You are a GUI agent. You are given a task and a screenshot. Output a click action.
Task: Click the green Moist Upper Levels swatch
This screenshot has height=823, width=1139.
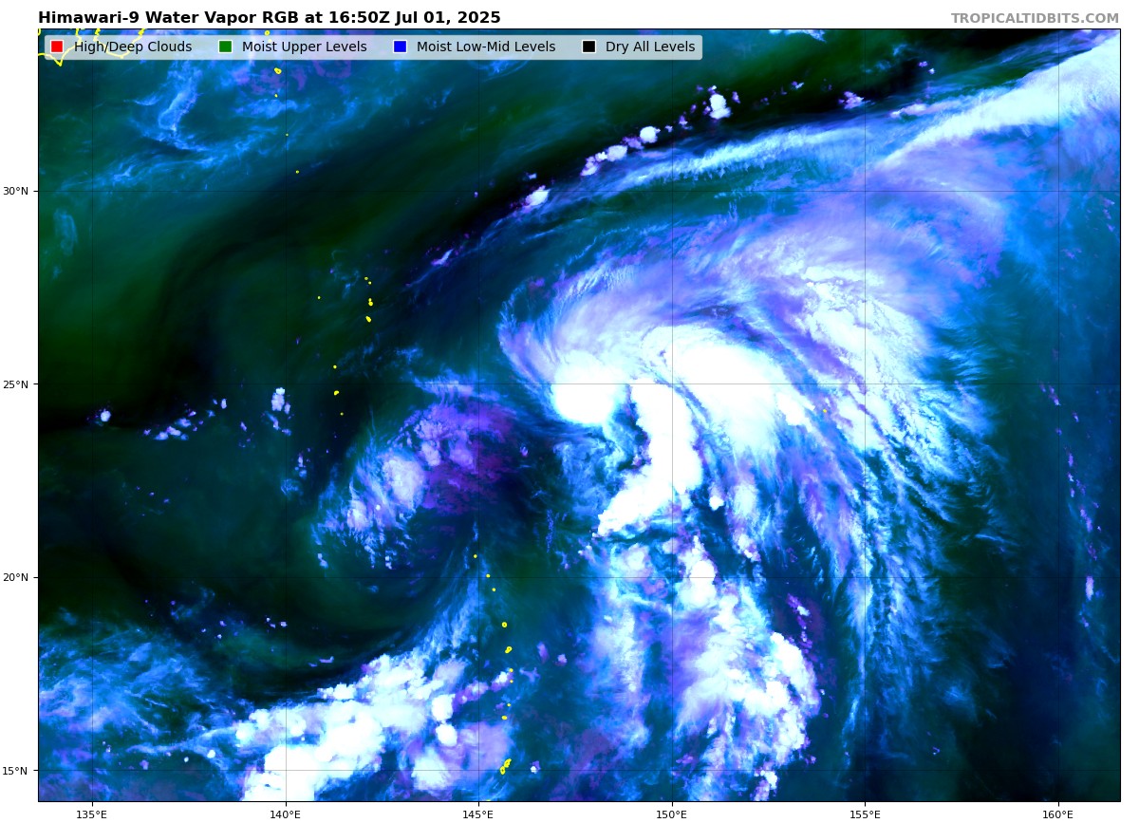225,47
